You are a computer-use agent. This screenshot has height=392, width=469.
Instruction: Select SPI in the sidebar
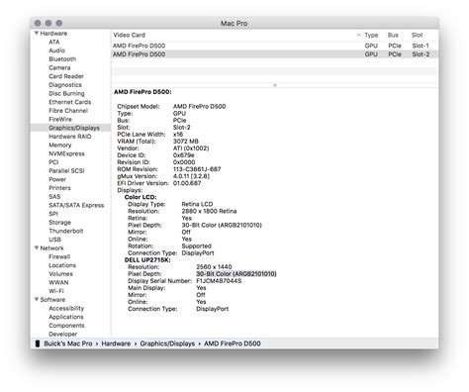pyautogui.click(x=53, y=214)
